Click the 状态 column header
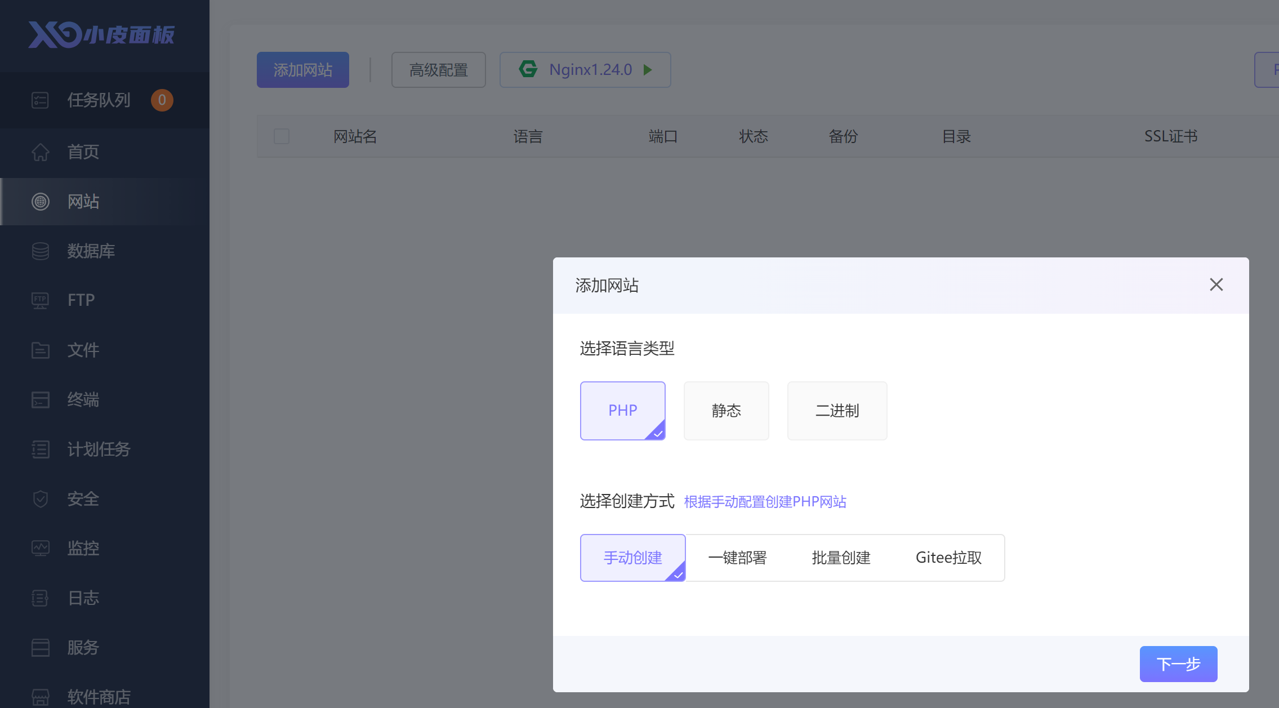Screen dimensions: 1279x708 [x=754, y=136]
